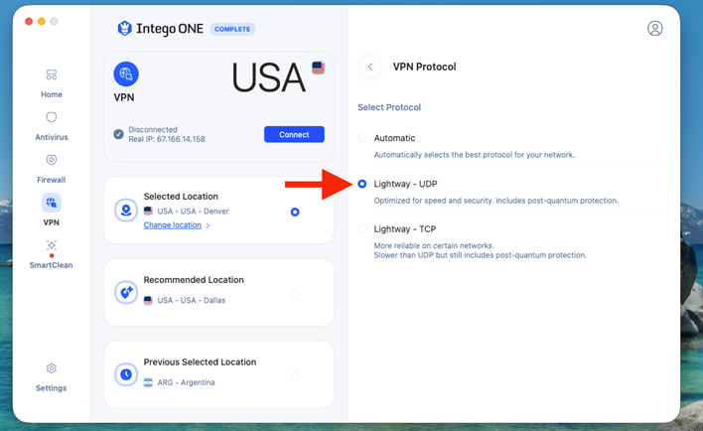Switch to Home label in sidebar
The image size is (703, 431).
pyautogui.click(x=51, y=94)
